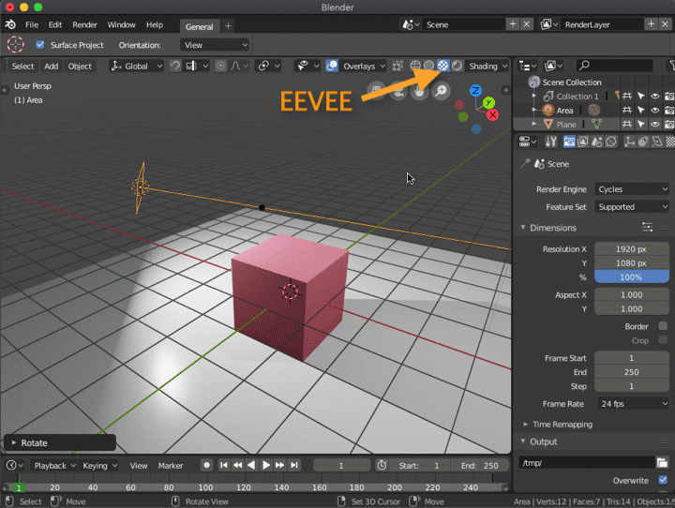Open the Object Data properties tab

(x=657, y=142)
